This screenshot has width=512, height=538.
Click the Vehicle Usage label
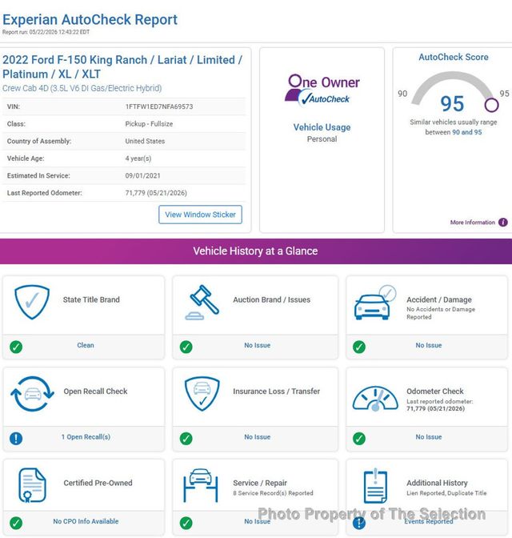322,127
